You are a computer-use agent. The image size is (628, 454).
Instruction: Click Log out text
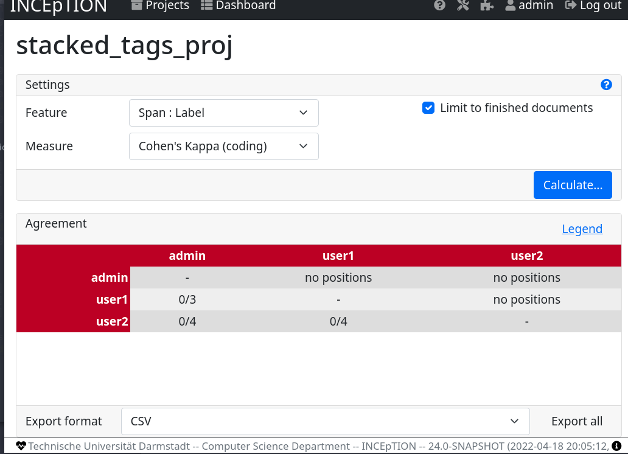601,5
